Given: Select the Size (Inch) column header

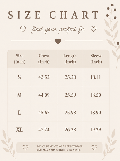Looking at the screenshot, I should (20, 59).
